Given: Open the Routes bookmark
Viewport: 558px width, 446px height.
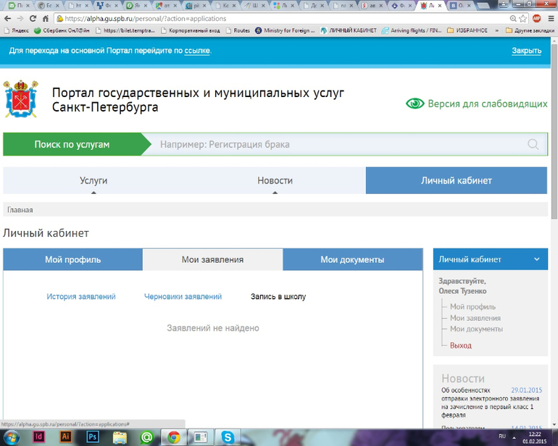Looking at the screenshot, I should pyautogui.click(x=238, y=30).
